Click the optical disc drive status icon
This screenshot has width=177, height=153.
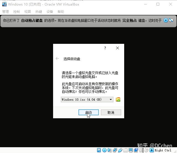[x=105, y=150]
